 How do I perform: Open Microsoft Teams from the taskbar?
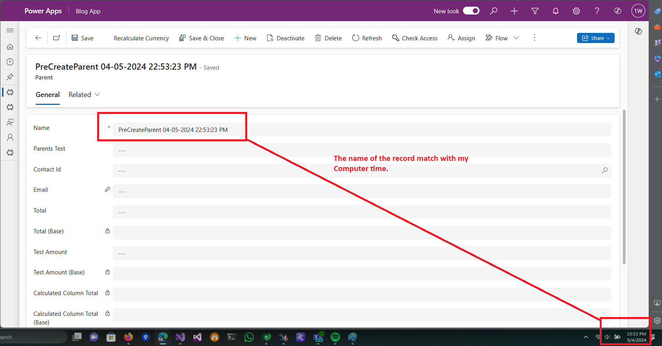tap(318, 337)
